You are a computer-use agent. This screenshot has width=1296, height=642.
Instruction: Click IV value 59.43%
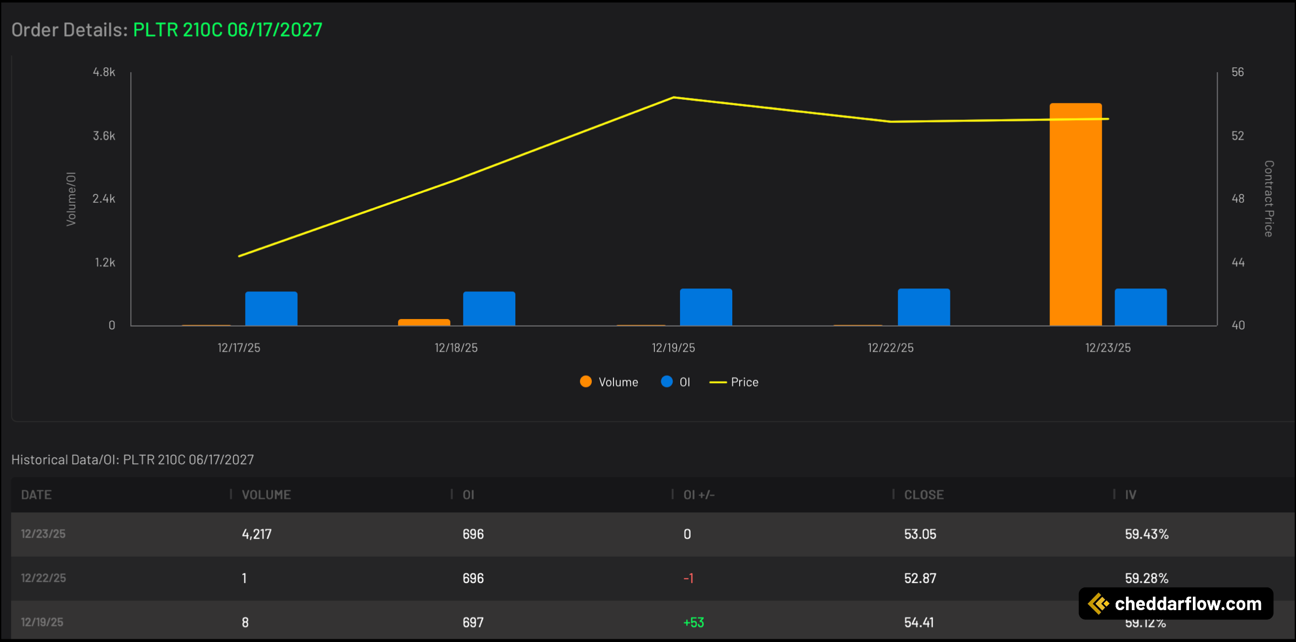click(x=1146, y=534)
